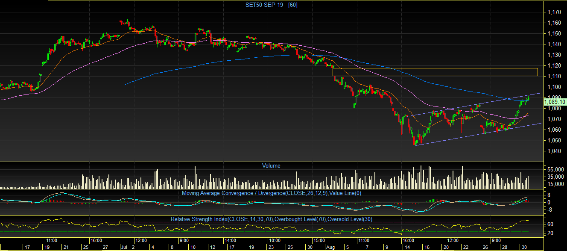Image resolution: width=567 pixels, height=251 pixels.
Task: Click the date label 27 on the axis
Action: point(105,247)
